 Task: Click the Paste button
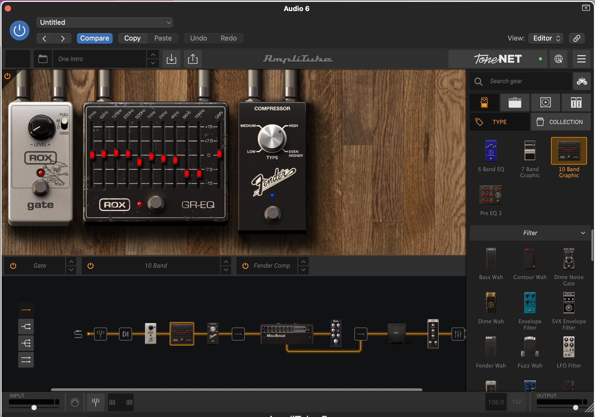point(163,38)
